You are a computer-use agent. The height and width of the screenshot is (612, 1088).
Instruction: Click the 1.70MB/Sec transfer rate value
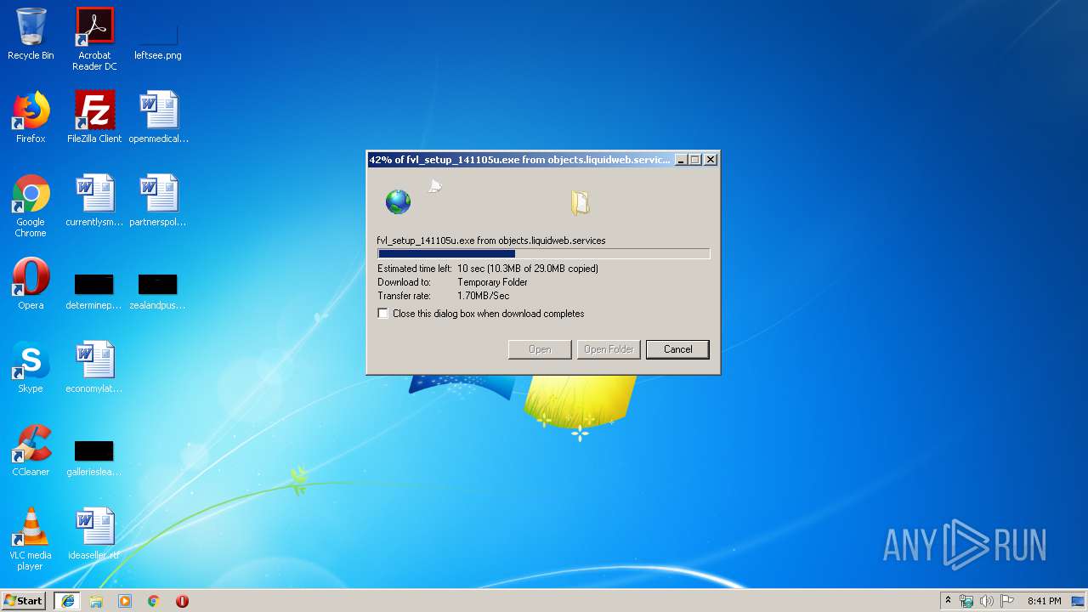pyautogui.click(x=483, y=296)
